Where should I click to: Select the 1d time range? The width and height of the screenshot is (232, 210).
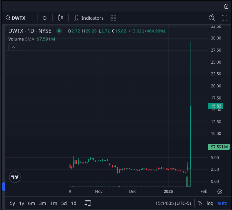coord(74,203)
